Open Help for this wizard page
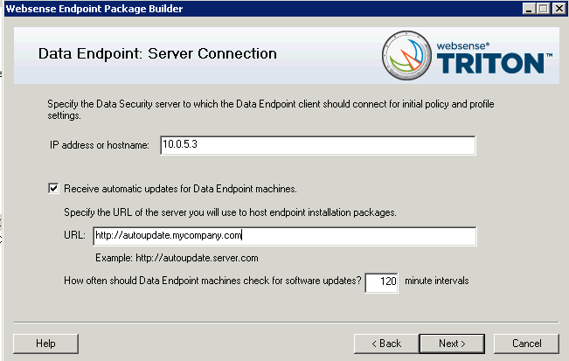This screenshot has width=569, height=361. point(45,344)
